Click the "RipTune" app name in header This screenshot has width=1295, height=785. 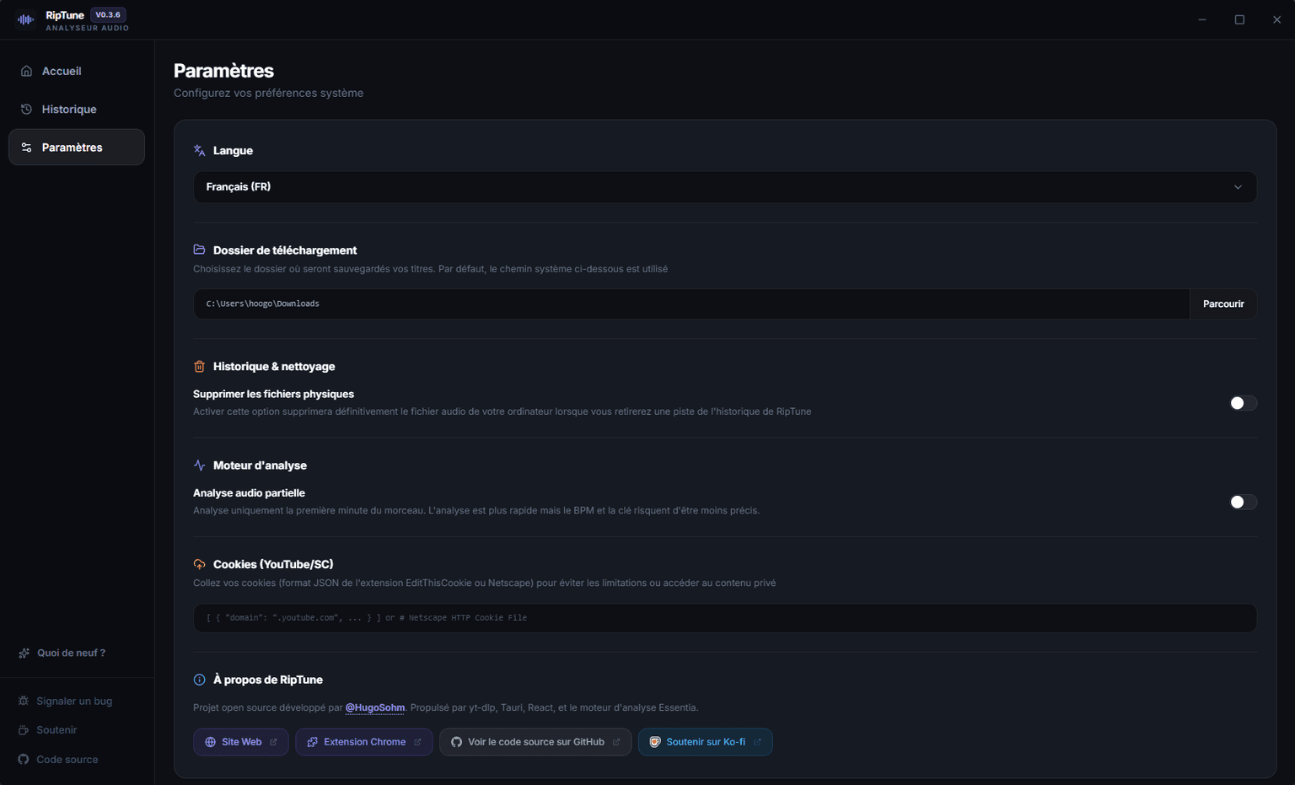(x=65, y=15)
